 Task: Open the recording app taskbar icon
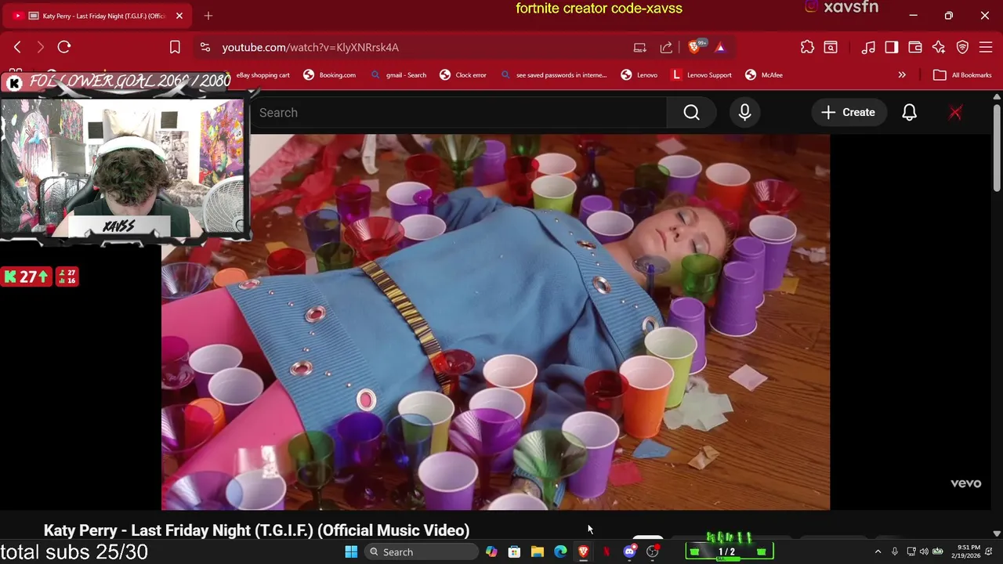click(653, 551)
